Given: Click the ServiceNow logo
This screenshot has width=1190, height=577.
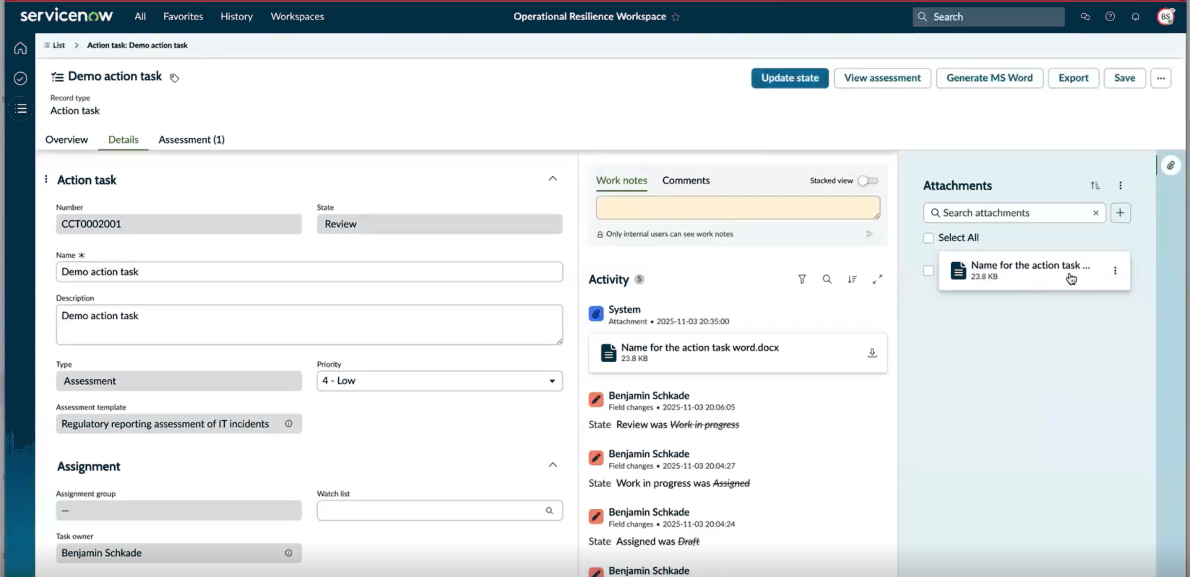Looking at the screenshot, I should (66, 16).
